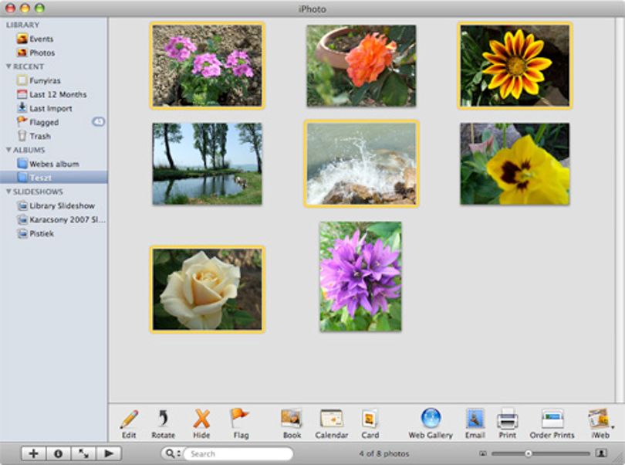The image size is (625, 465).
Task: Click the Order Prints icon
Action: click(x=552, y=419)
